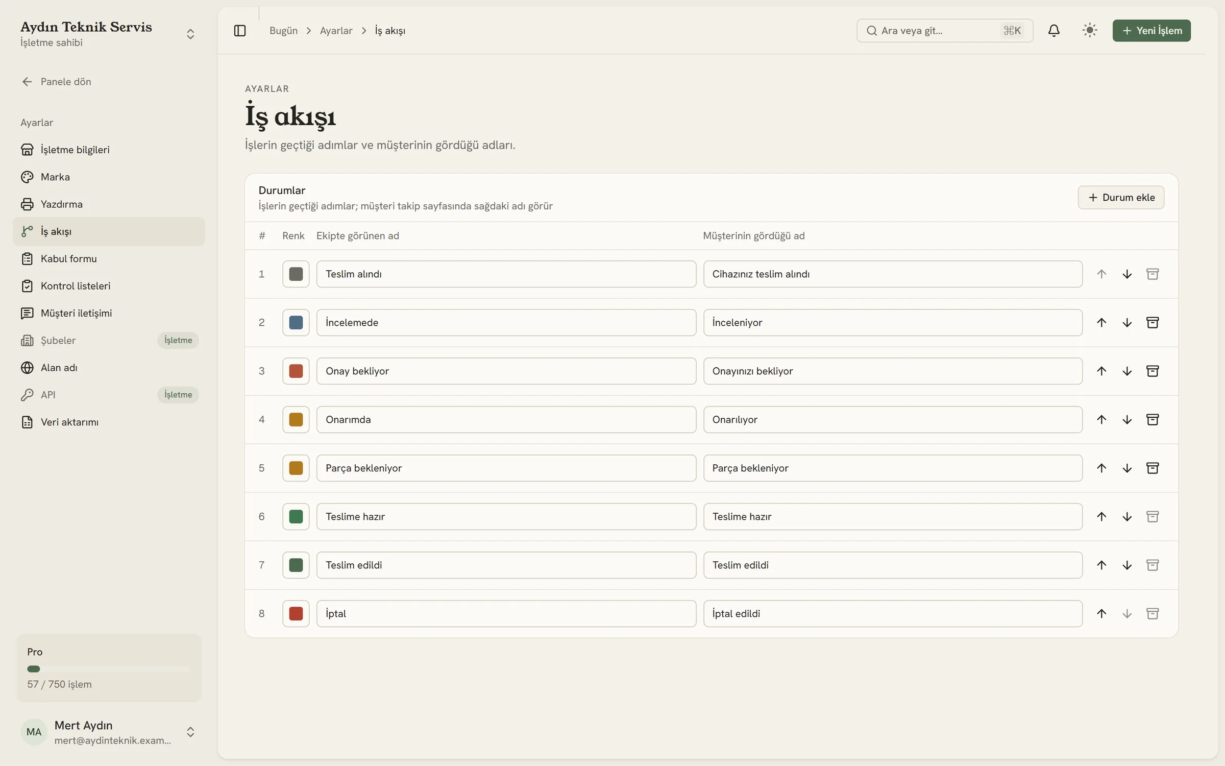Open Veri aktarımı settings
1225x766 pixels.
tap(109, 422)
